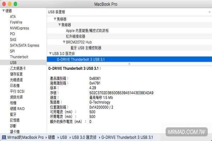Viewport: 212px width, 141px height.
Task: Select SPI in the sidebar
Action: (12, 51)
